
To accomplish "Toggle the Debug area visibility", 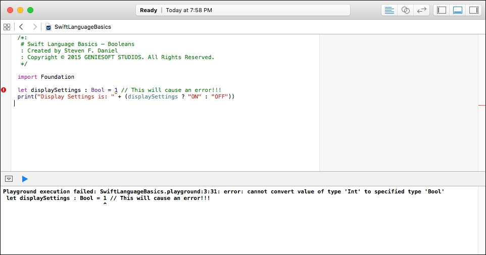I will 458,10.
